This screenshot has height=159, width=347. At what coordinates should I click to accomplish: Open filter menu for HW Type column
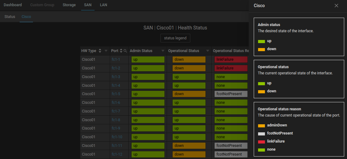pyautogui.click(x=106, y=51)
